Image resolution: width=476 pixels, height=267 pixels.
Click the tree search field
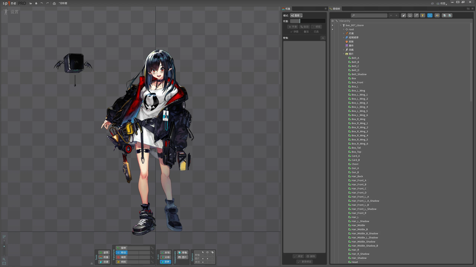(369, 16)
